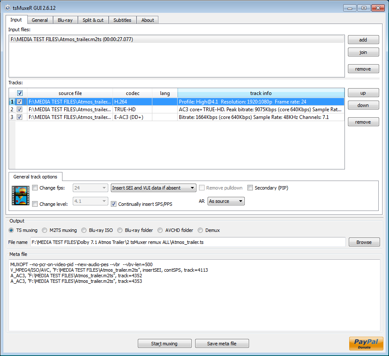Open the level dropdown showing 4.1
The height and width of the screenshot is (356, 389).
(90, 201)
